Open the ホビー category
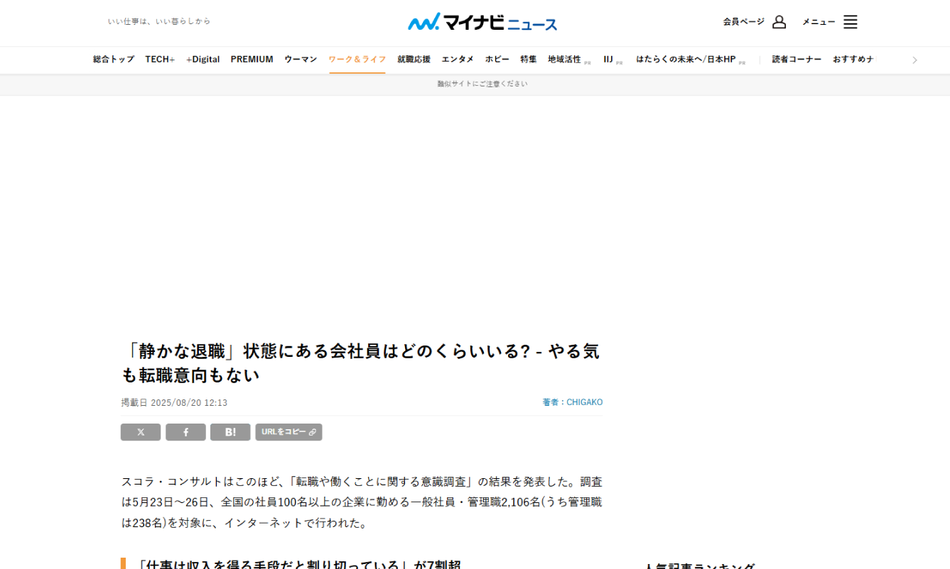The height and width of the screenshot is (569, 950). (x=497, y=60)
